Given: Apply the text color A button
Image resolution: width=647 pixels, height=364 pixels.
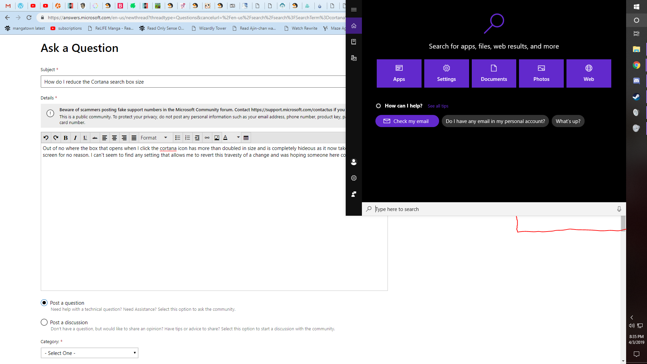Looking at the screenshot, I should pos(225,138).
